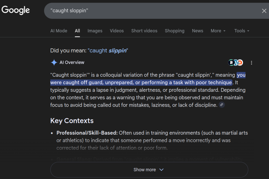Open the Shopping tab

click(x=174, y=31)
